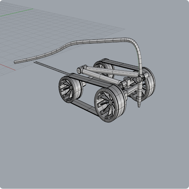Select the pointed nozzle tip below the pipe
Viewport: 189px width, 189px height.
tap(139, 105)
